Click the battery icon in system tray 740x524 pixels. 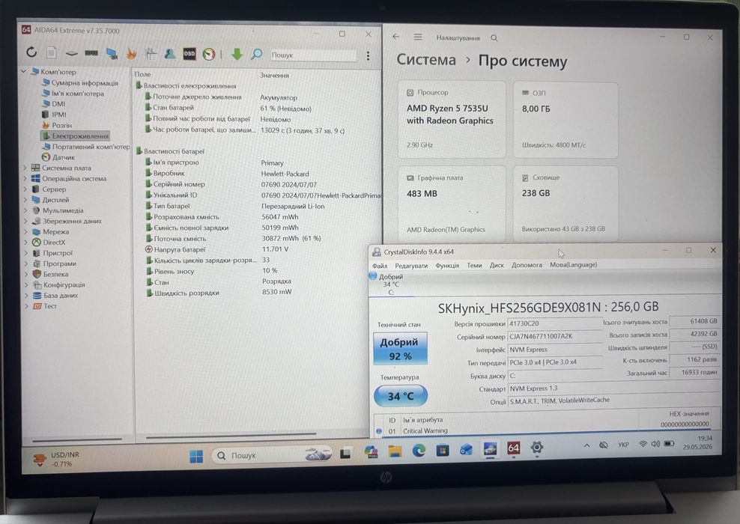669,444
